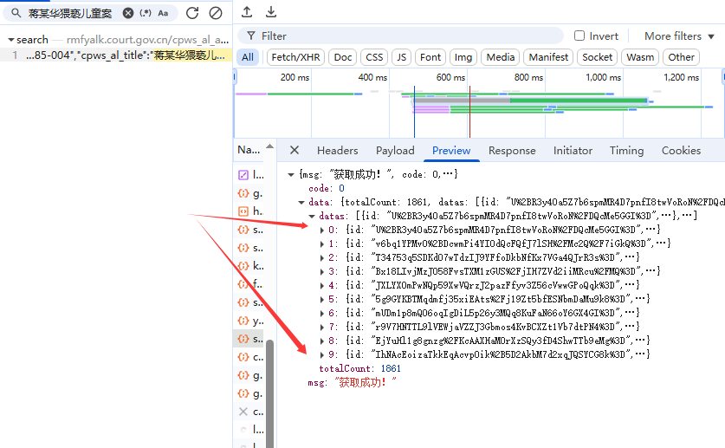Expand datas item 2

pos(322,257)
